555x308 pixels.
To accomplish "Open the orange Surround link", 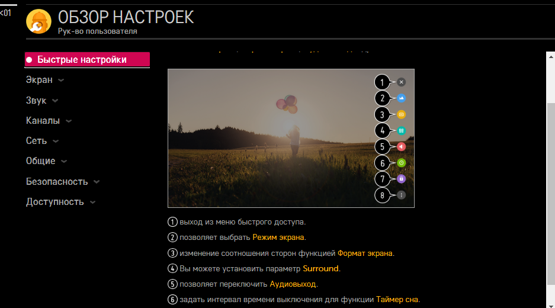I will coord(320,268).
